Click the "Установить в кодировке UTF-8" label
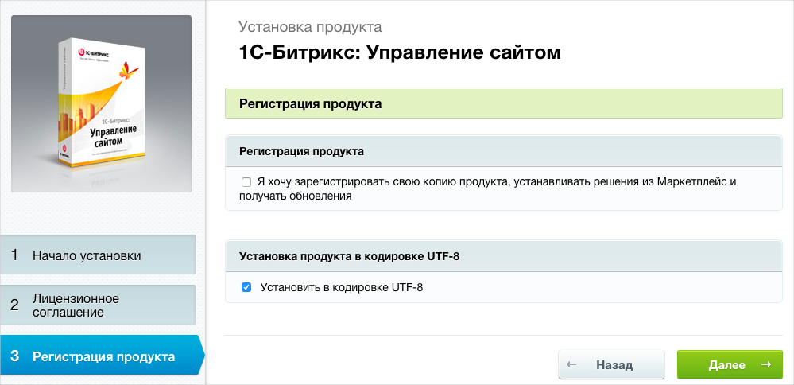Viewport: 794px width, 385px height. [x=342, y=287]
